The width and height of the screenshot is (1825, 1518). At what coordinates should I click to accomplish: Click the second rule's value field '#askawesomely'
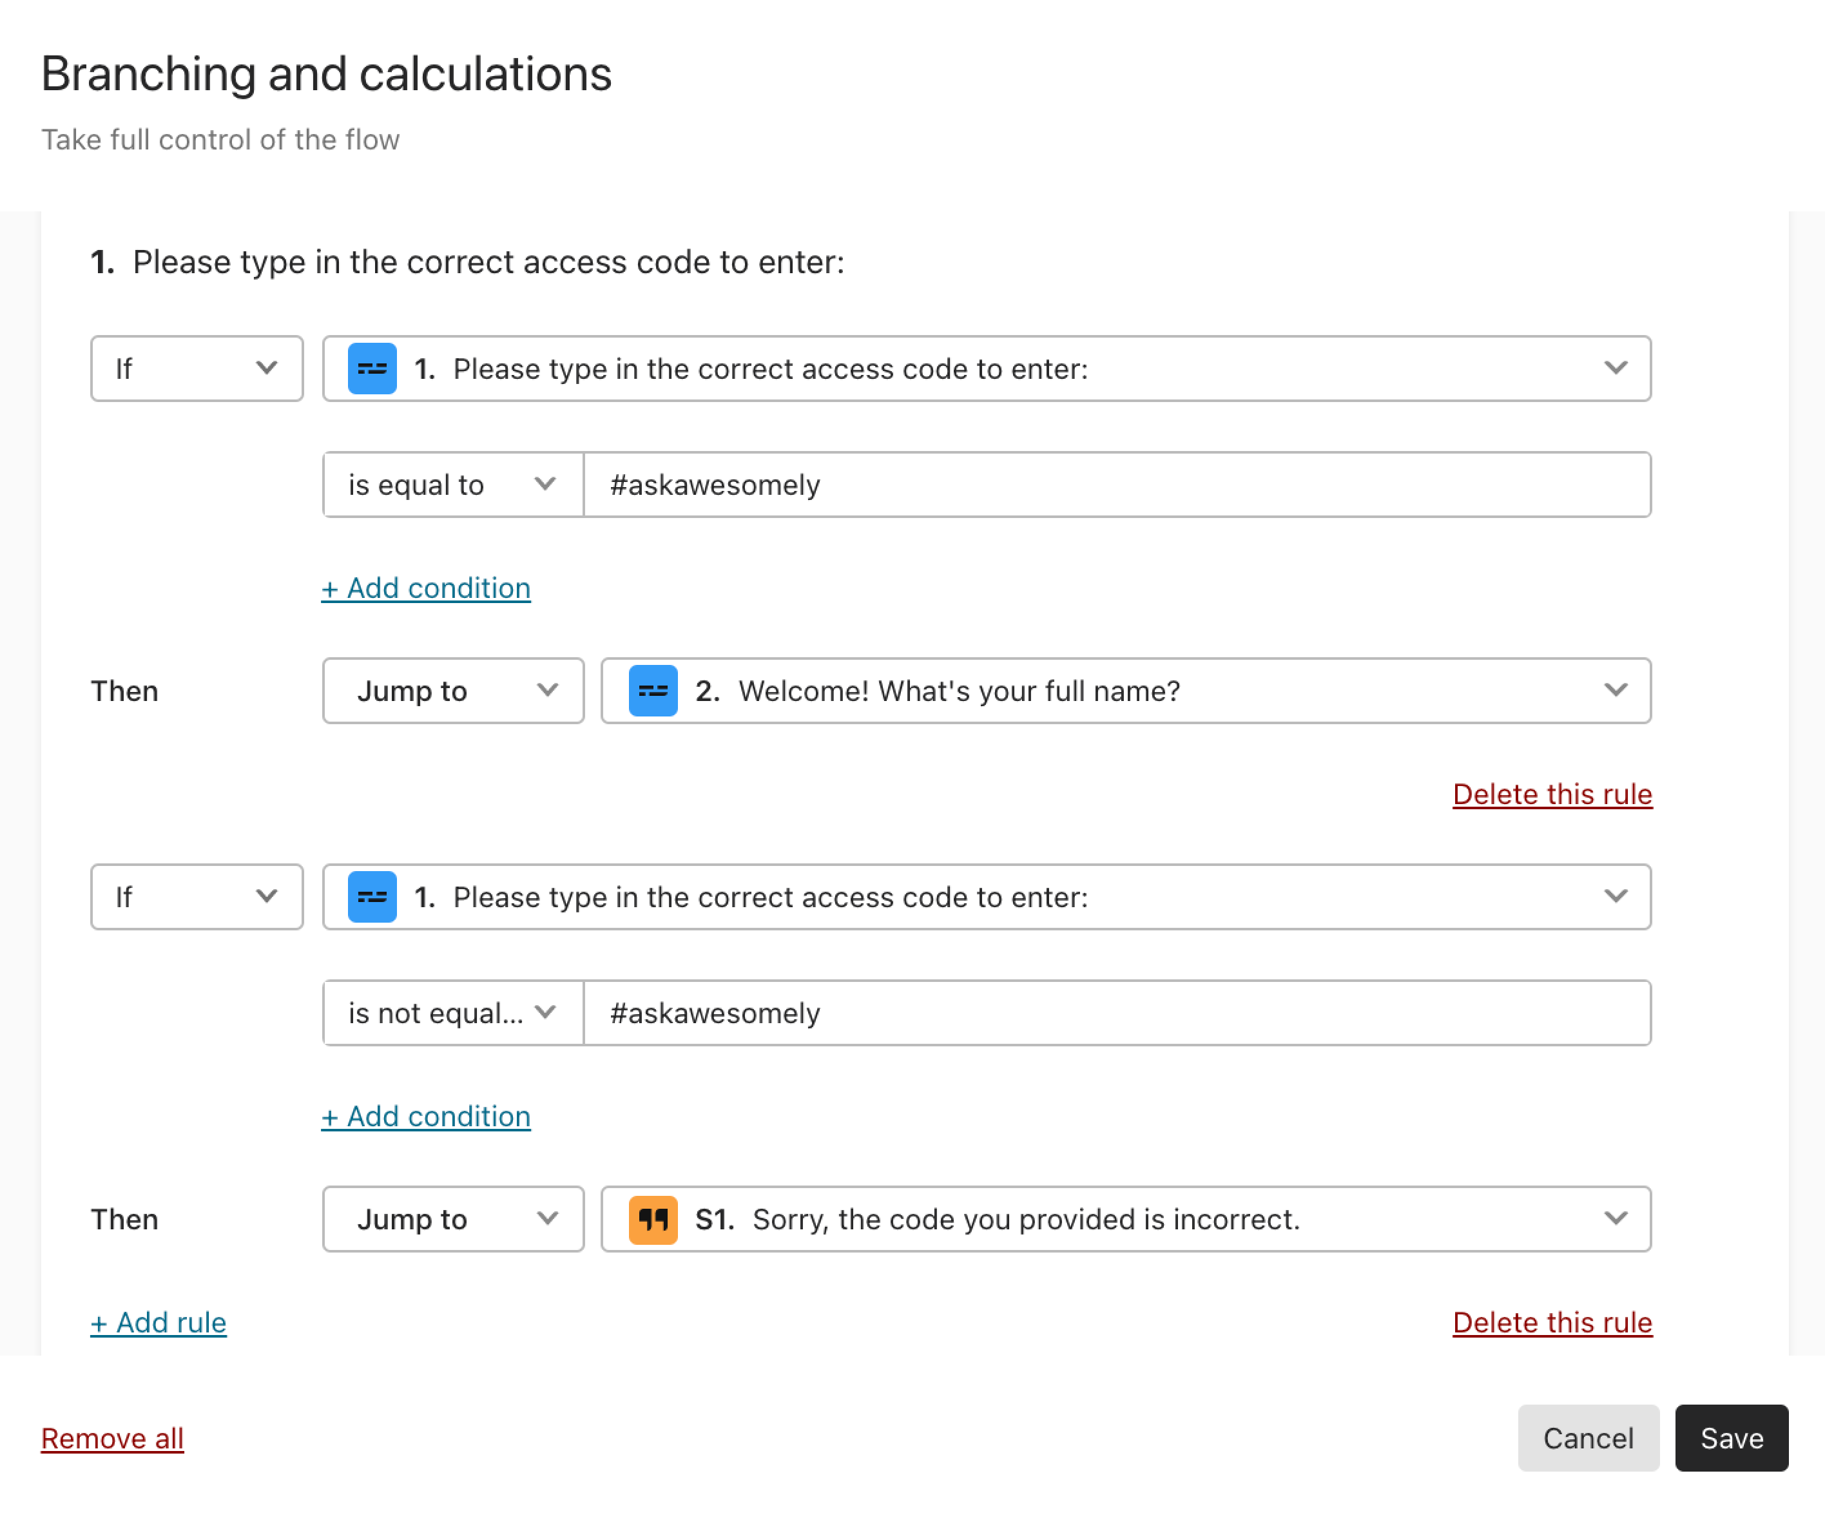(x=1117, y=1012)
